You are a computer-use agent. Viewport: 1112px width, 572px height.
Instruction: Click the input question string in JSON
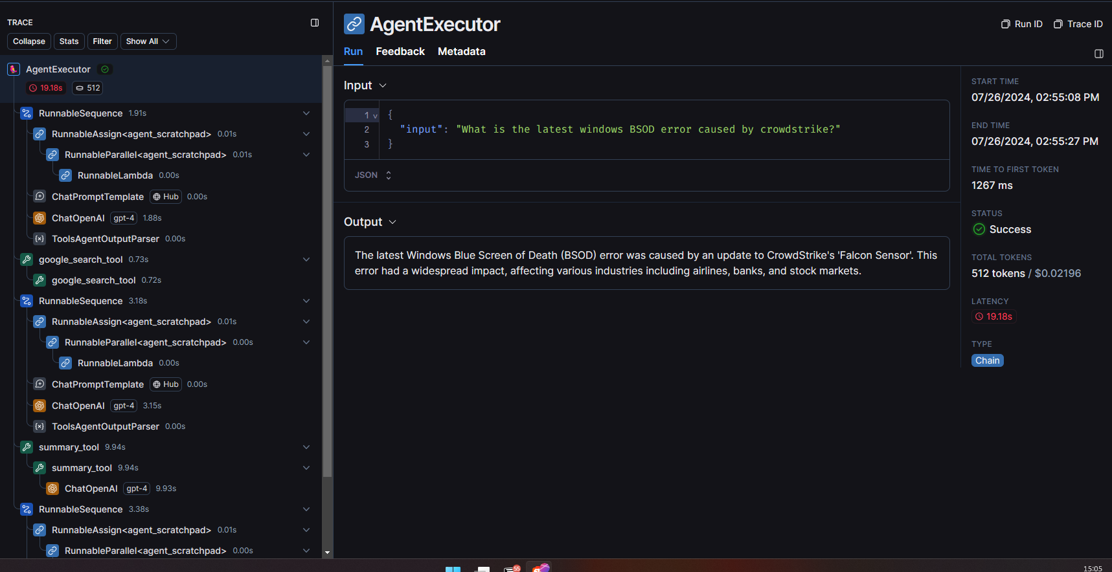648,129
